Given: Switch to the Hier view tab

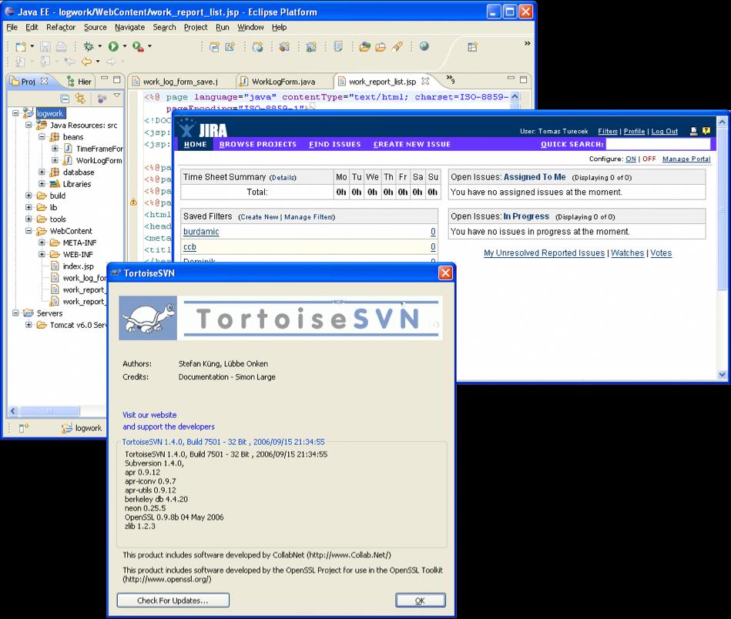Looking at the screenshot, I should (x=79, y=82).
